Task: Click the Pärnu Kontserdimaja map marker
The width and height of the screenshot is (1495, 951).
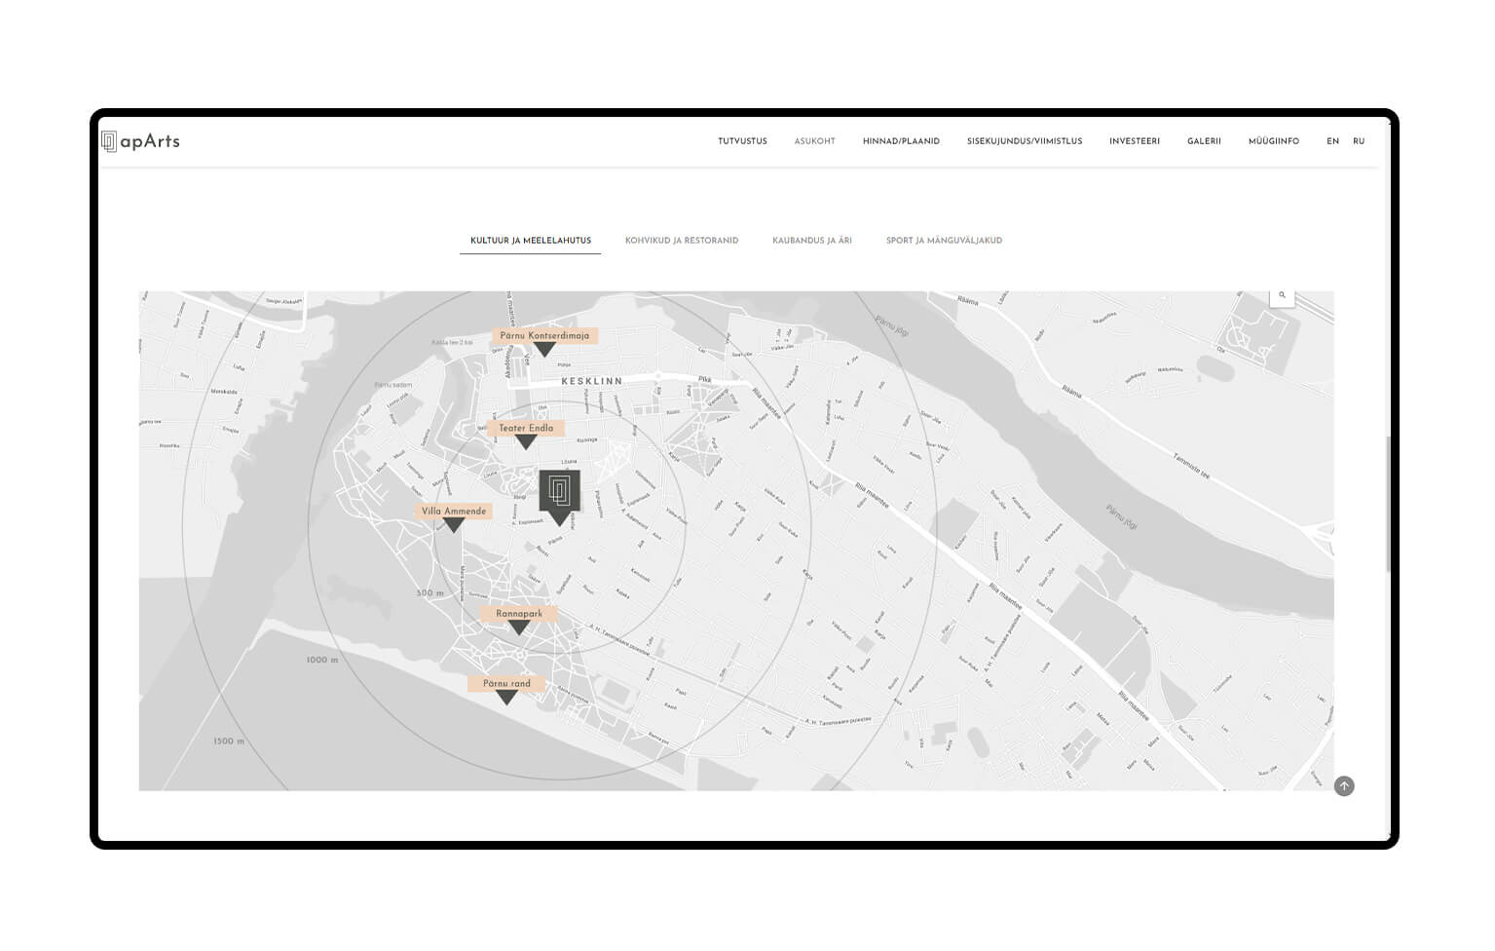Action: pyautogui.click(x=544, y=342)
